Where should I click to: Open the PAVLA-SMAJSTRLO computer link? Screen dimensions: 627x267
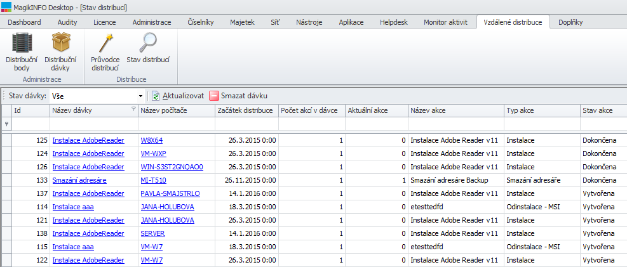170,193
